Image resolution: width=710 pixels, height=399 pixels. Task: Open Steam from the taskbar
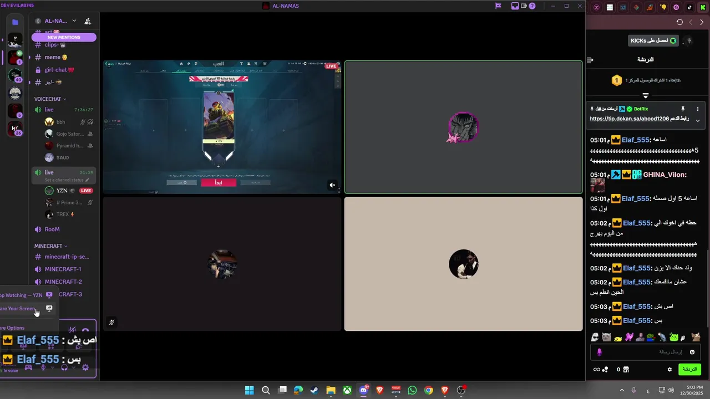point(315,390)
